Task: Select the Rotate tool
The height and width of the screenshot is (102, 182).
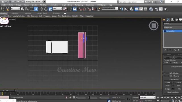Action: click(x=46, y=9)
